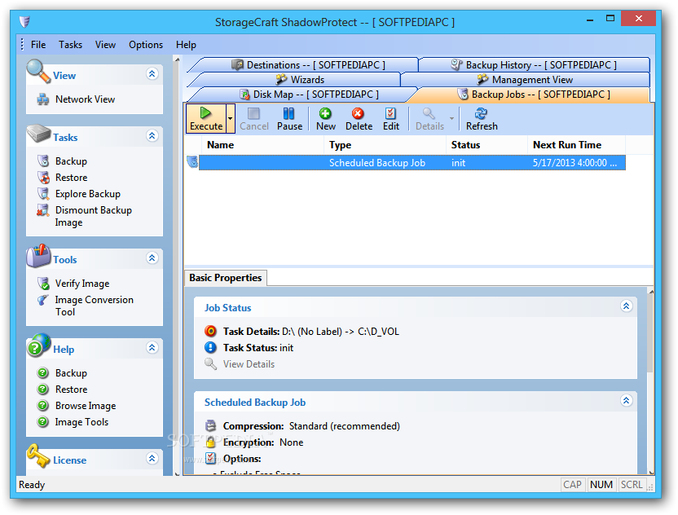Refresh the backup jobs list
The image size is (678, 515).
tap(482, 119)
